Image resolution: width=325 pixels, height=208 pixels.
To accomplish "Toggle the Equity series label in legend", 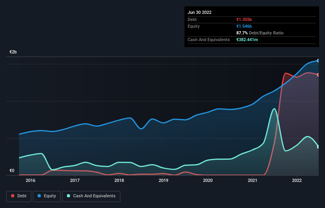I will click(x=50, y=196).
